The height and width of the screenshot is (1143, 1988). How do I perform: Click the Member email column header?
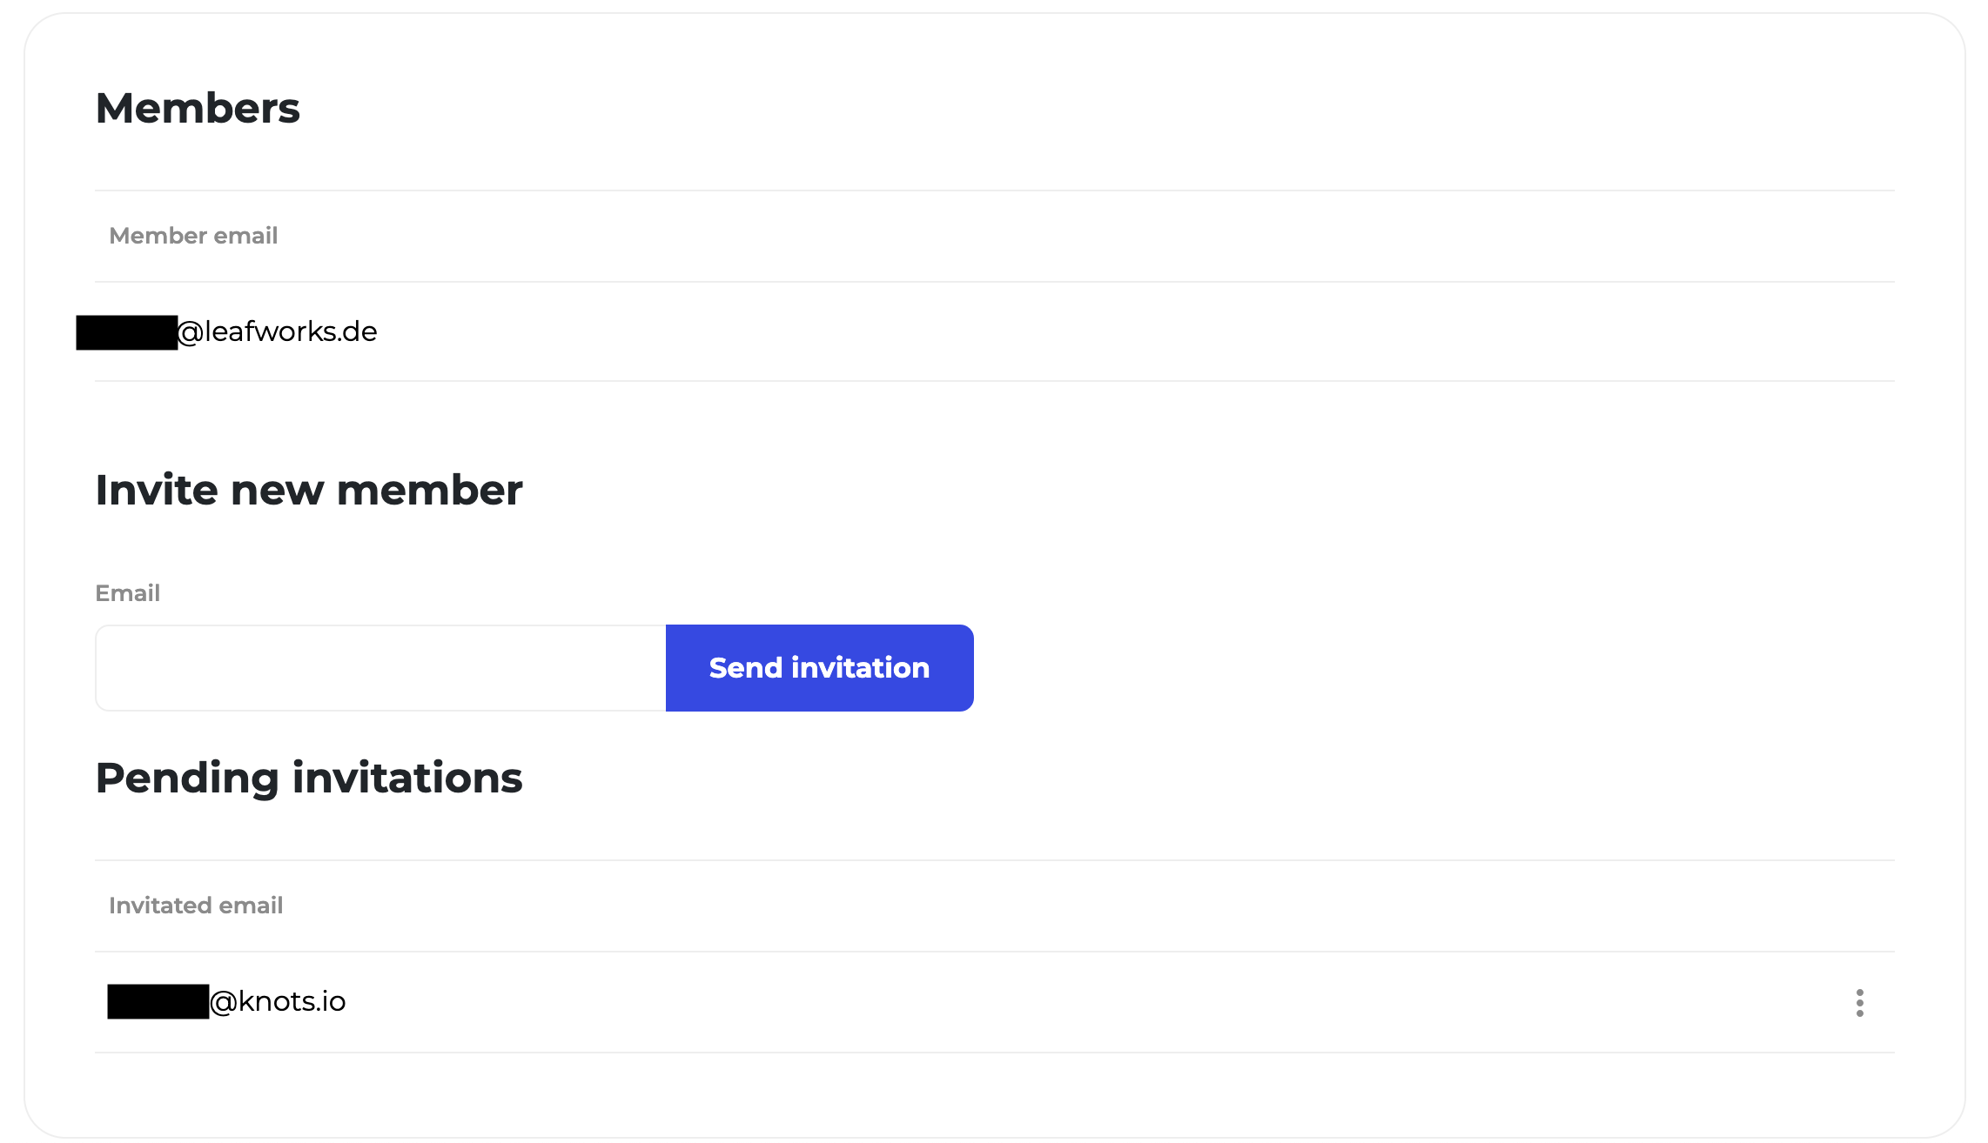193,236
